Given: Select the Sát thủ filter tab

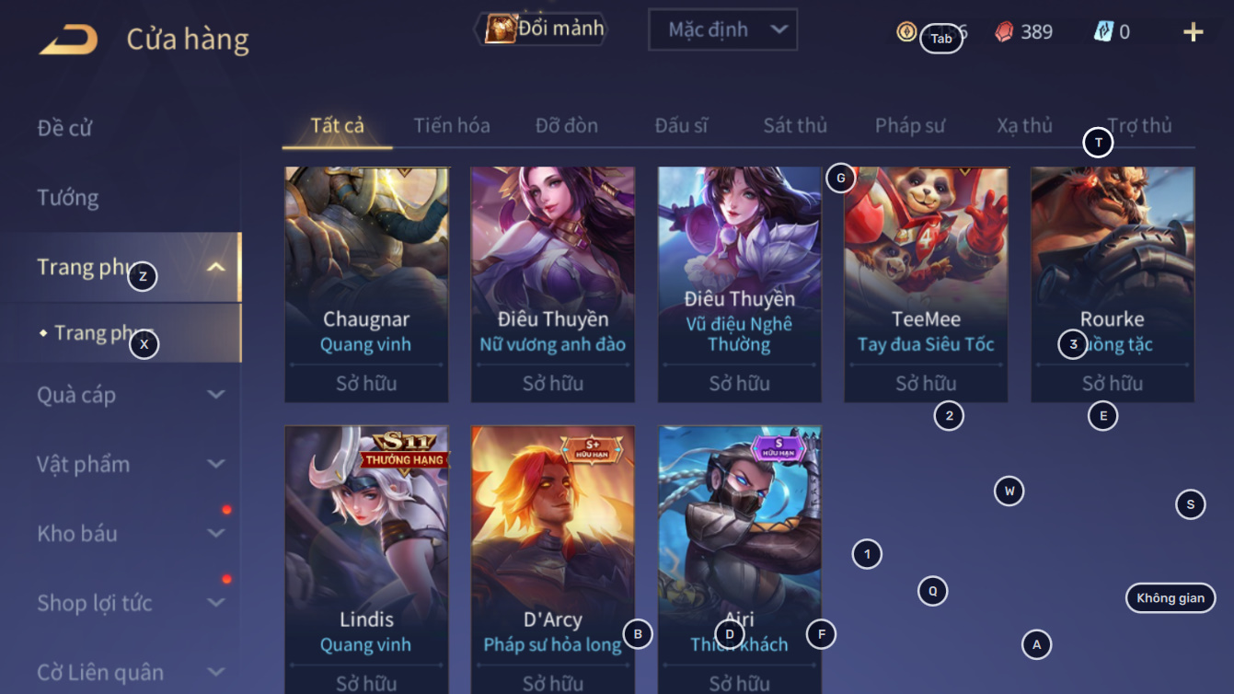Looking at the screenshot, I should coord(795,125).
